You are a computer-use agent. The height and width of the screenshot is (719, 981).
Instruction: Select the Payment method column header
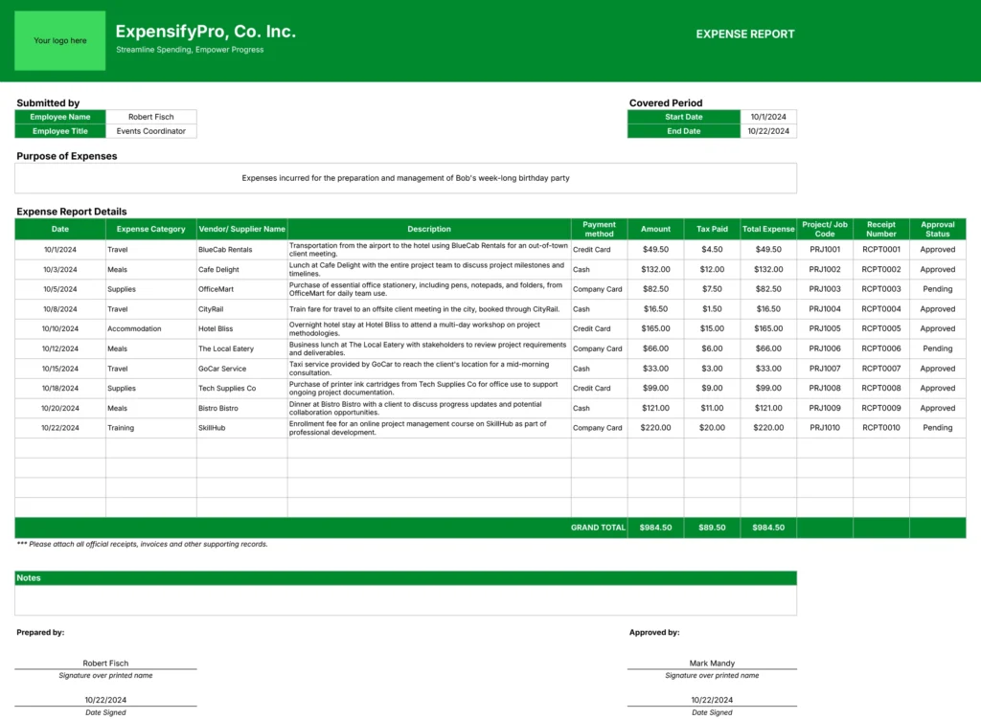pos(598,229)
